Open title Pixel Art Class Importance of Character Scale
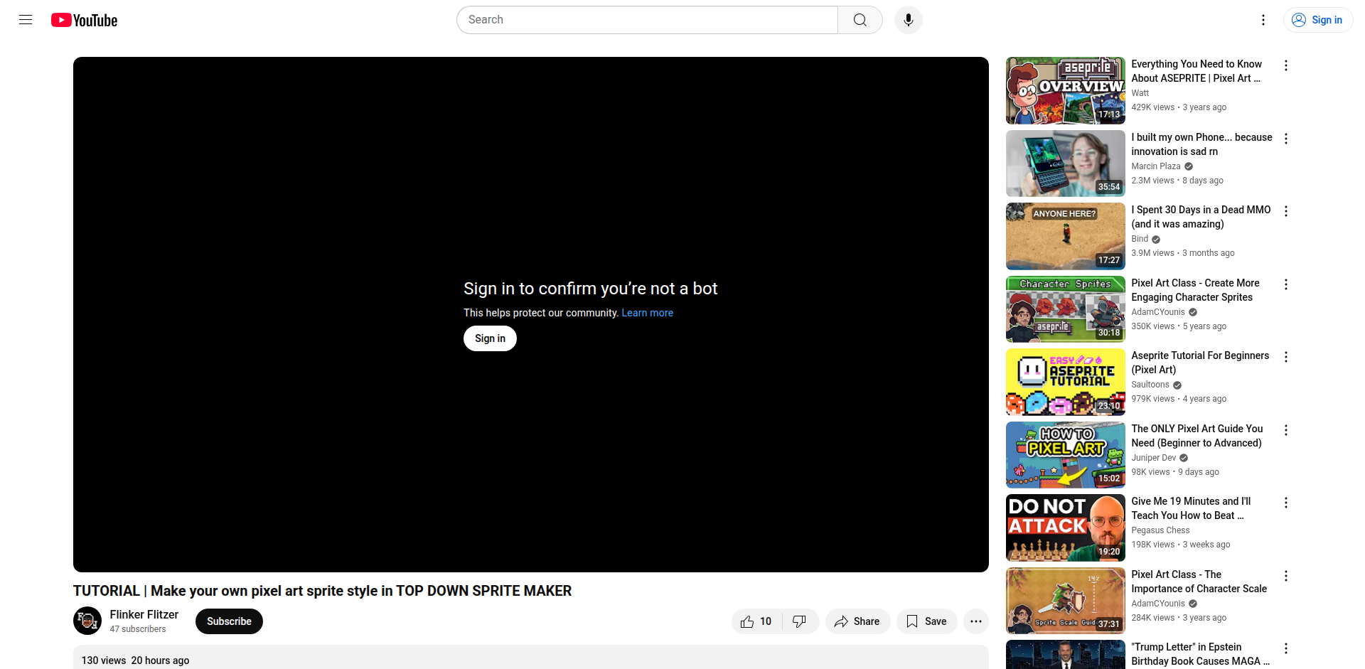Screen dimensions: 1365x669 coord(1199,582)
